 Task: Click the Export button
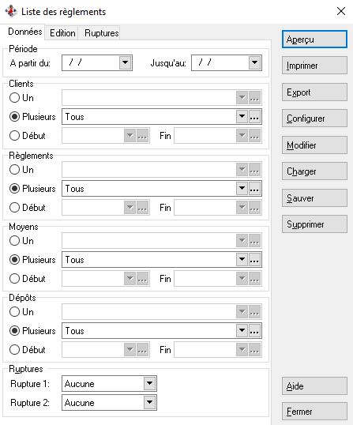click(x=314, y=92)
